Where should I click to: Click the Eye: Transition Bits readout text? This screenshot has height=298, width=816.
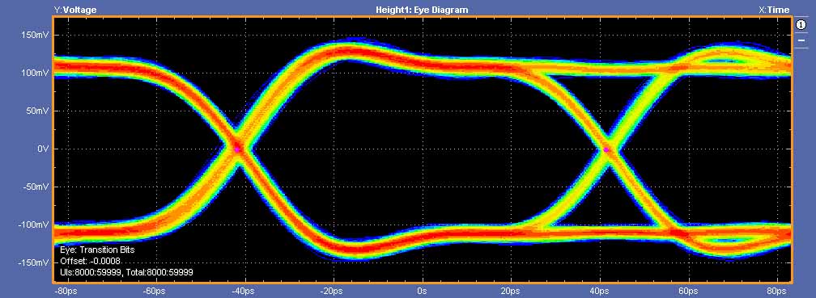[97, 250]
